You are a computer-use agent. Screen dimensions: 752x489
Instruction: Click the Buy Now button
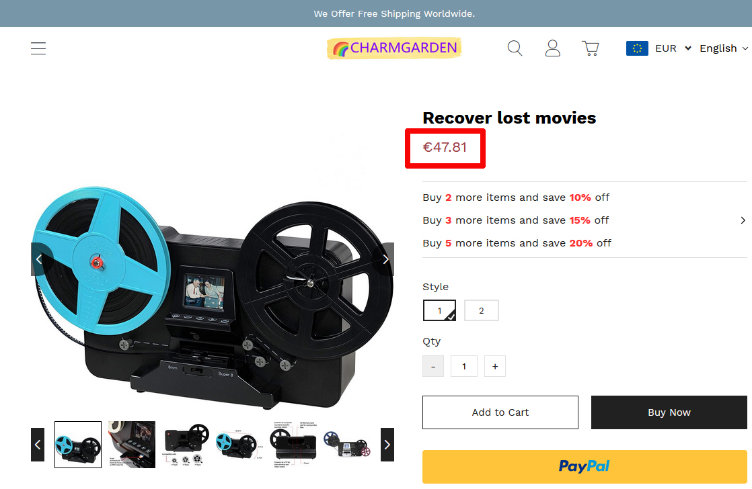669,412
